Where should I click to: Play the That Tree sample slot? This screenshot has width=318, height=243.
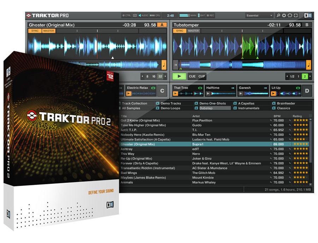tap(175, 94)
